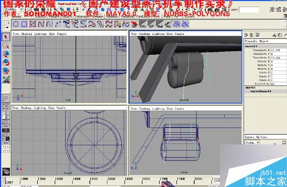This screenshot has width=287, height=187.
Task: Select the Translate Y channel label
Action: click(x=261, y=54)
